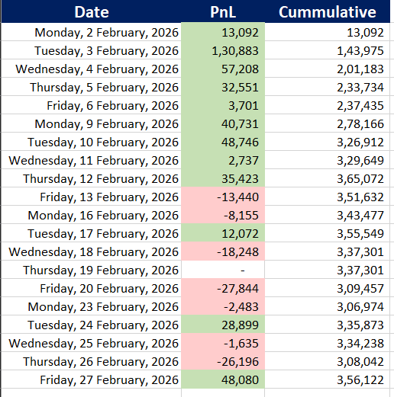394x397 pixels.
Task: Select cell Wednesday, 18 February, 2026
Action: click(92, 251)
